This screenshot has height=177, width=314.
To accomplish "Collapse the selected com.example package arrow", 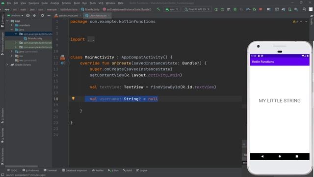I will click(x=16, y=34).
